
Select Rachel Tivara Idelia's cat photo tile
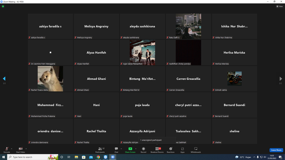(50, 79)
